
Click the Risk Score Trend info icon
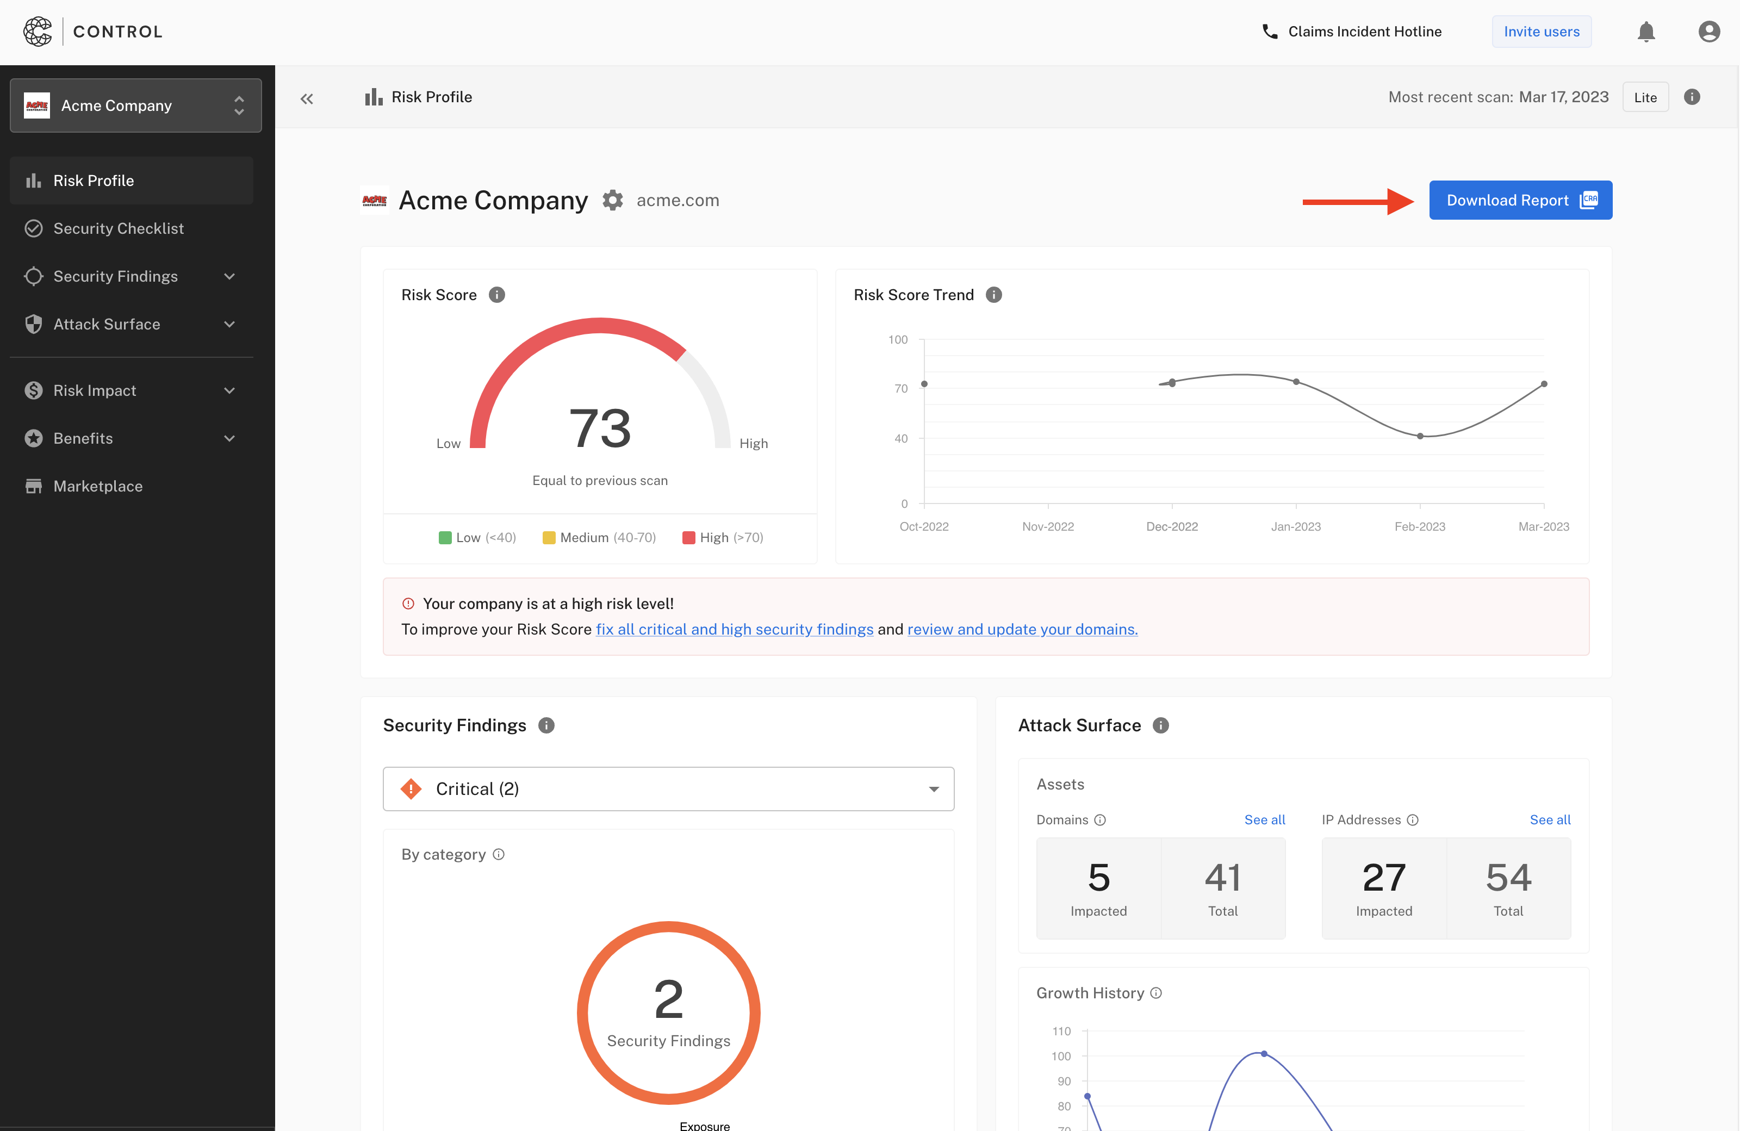[993, 295]
